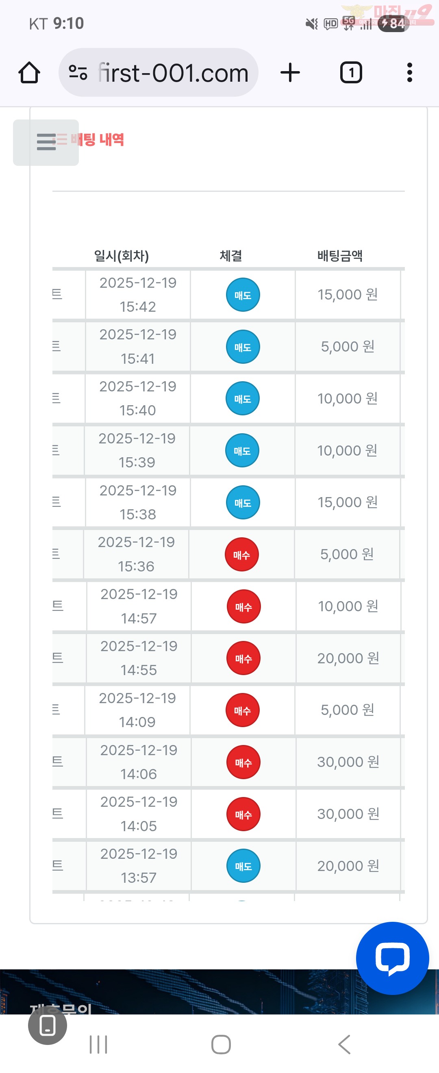The image size is (439, 1073).
Task: Tap the Android recent apps button
Action: pos(98,1044)
